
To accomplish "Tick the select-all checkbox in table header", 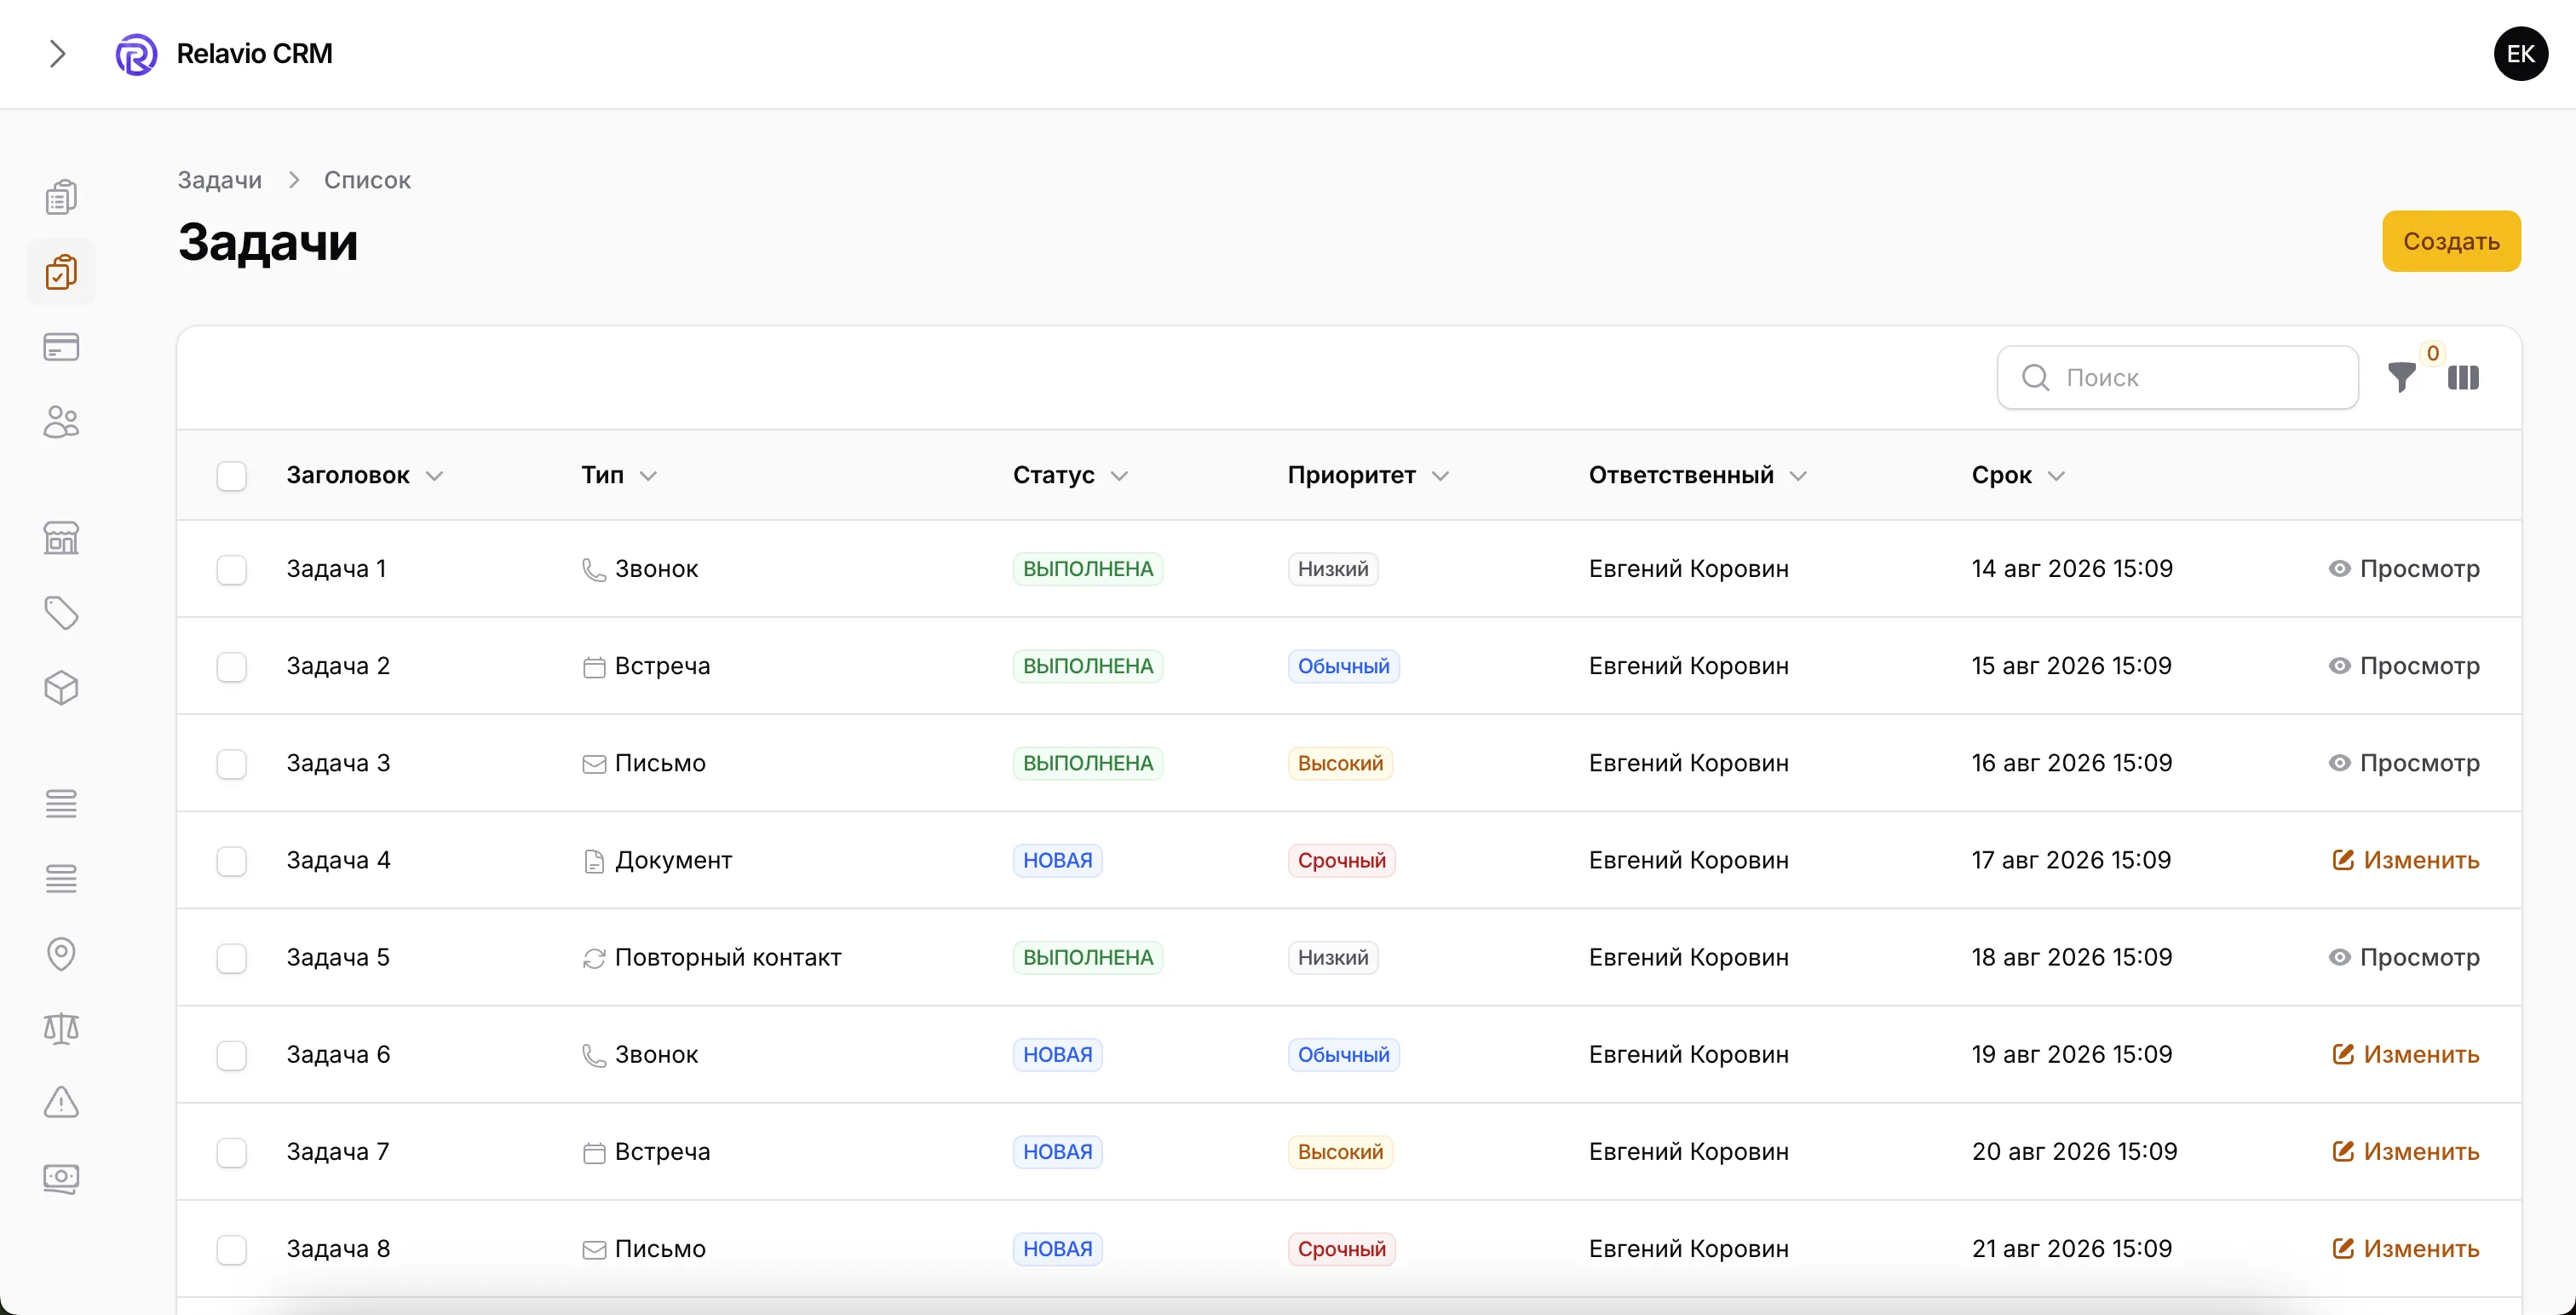I will click(x=232, y=476).
